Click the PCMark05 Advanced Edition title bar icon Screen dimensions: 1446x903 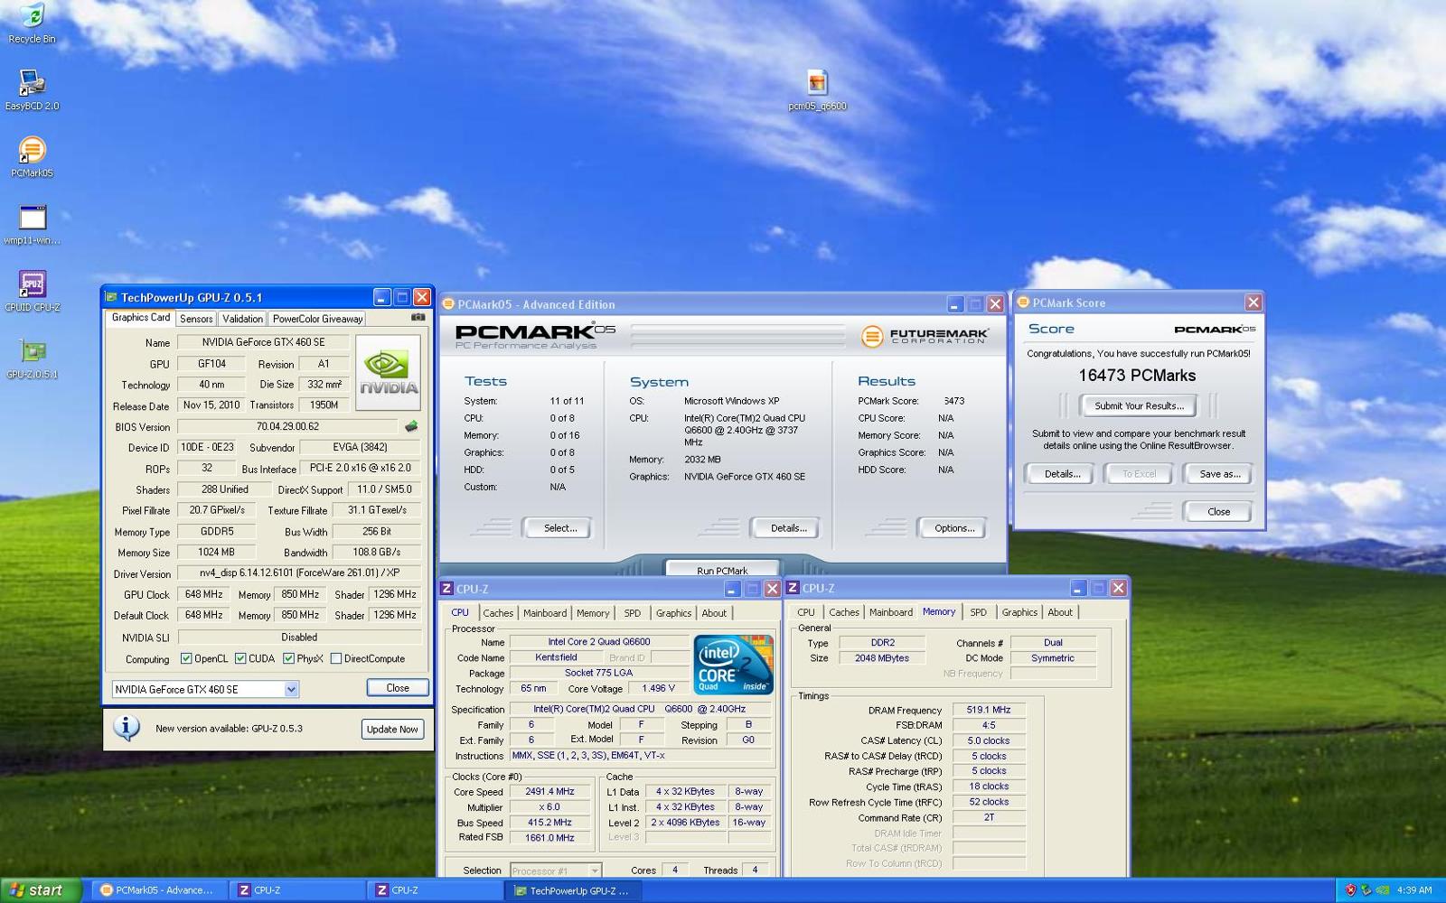[447, 304]
